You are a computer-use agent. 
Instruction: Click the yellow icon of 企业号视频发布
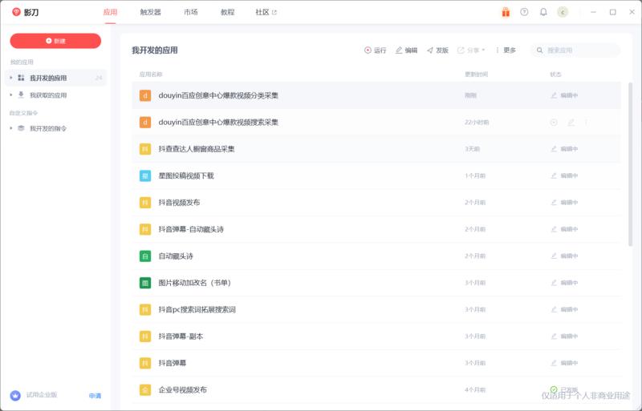(x=145, y=389)
